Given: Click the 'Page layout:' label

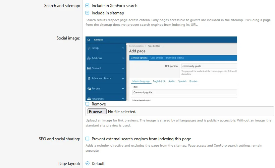Looking at the screenshot, I should (69, 164).
